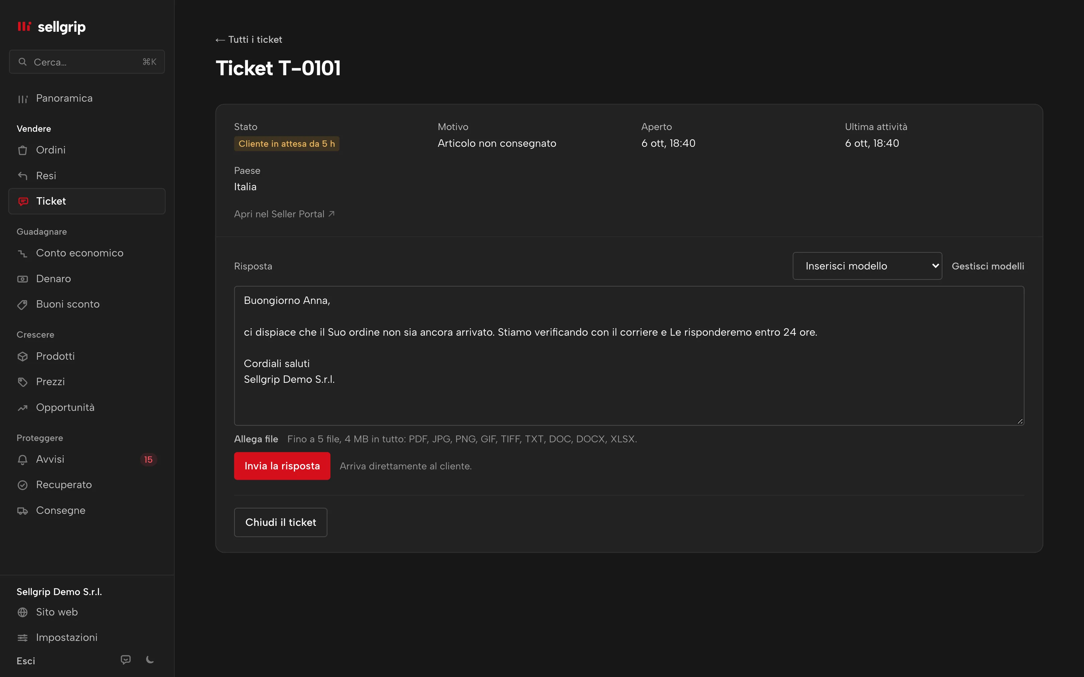Click the Prezzi price tag icon

click(22, 382)
